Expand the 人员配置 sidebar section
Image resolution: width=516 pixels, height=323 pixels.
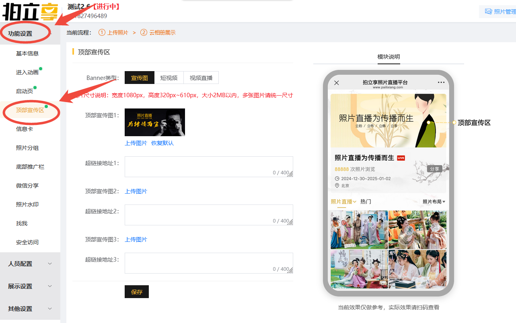coord(30,264)
